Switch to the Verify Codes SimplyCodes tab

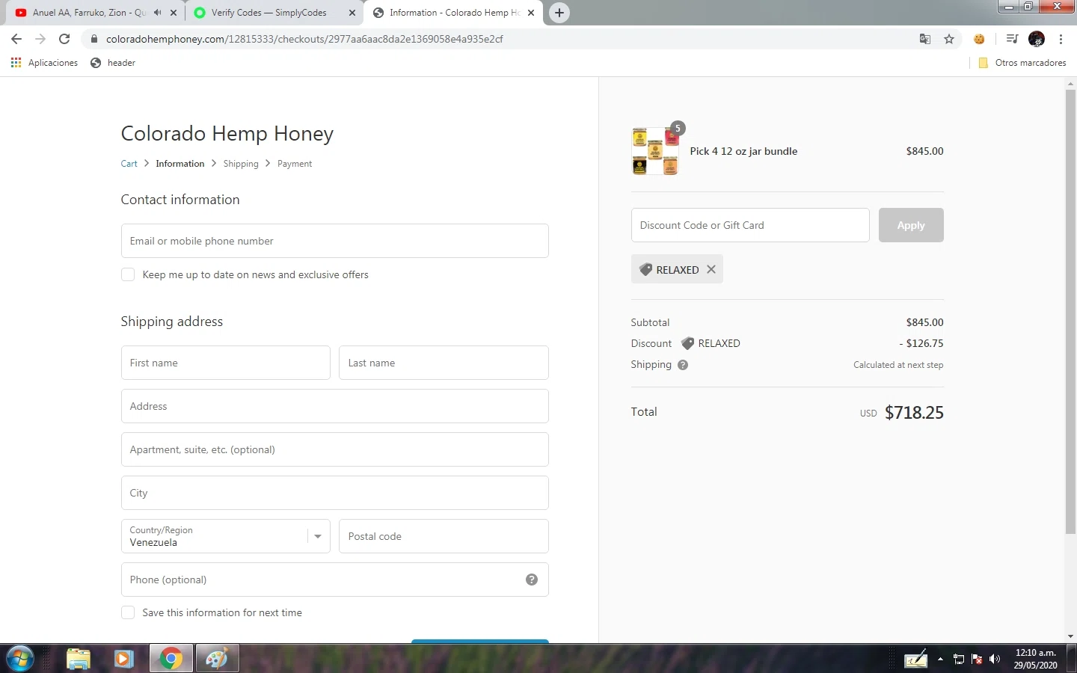(x=274, y=13)
